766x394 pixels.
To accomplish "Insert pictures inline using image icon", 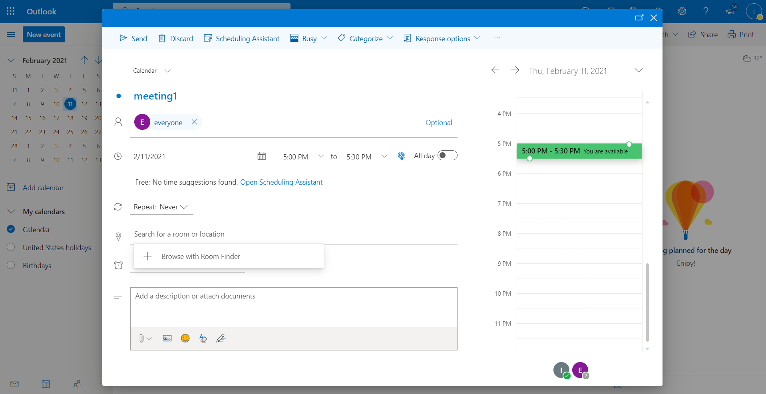I will pos(167,338).
